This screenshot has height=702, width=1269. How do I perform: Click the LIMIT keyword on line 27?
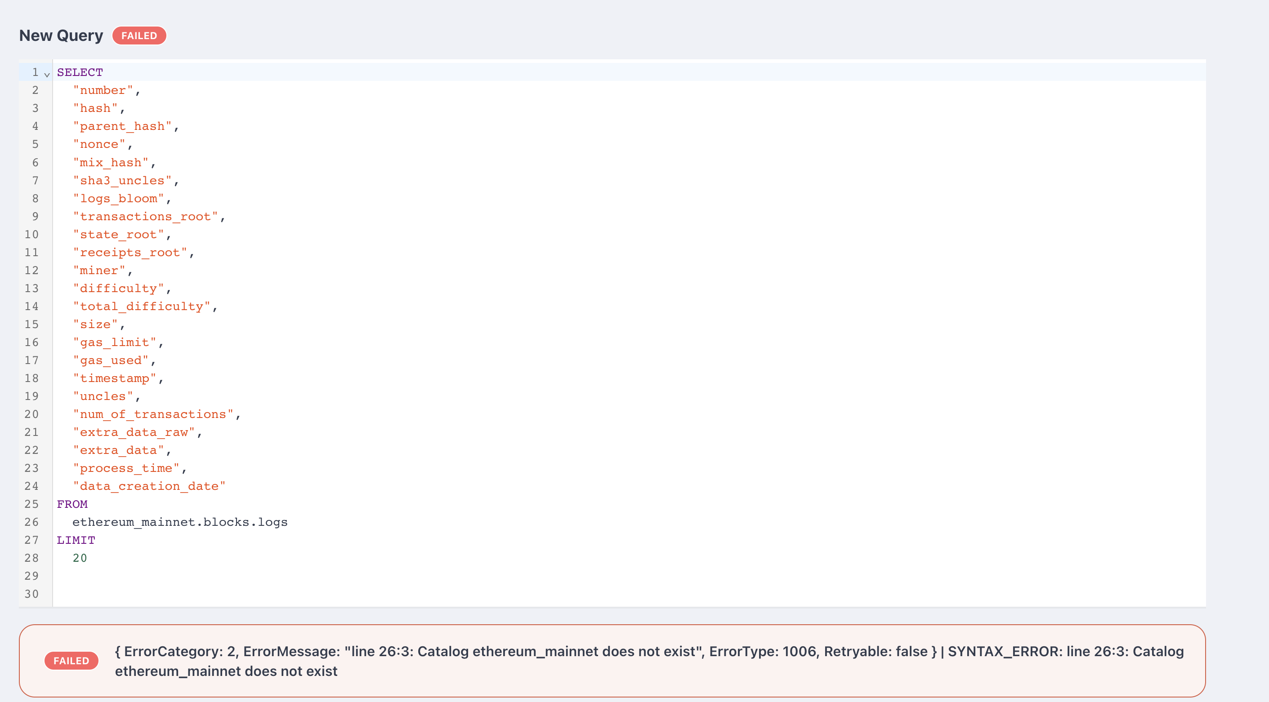click(x=76, y=540)
